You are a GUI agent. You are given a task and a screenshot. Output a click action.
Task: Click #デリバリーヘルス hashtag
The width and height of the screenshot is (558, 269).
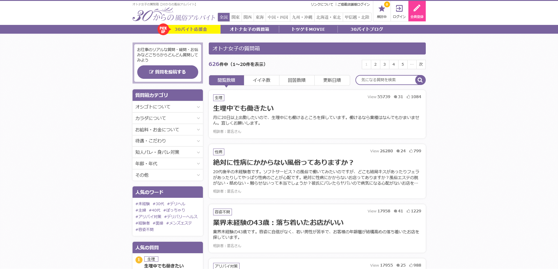(x=181, y=217)
